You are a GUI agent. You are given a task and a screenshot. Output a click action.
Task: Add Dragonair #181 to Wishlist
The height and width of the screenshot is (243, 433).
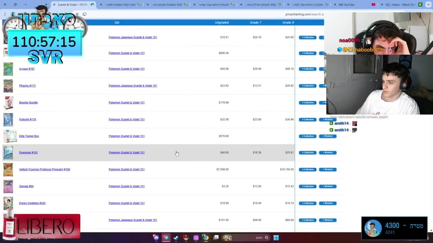coord(328,153)
